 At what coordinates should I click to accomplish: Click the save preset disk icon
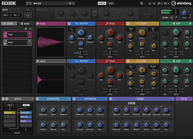pos(70,3)
